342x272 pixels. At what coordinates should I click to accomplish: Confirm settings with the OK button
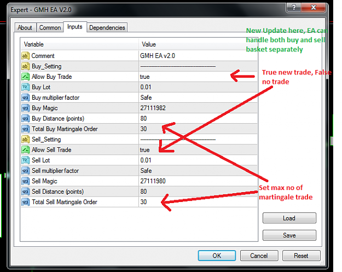[217, 256]
